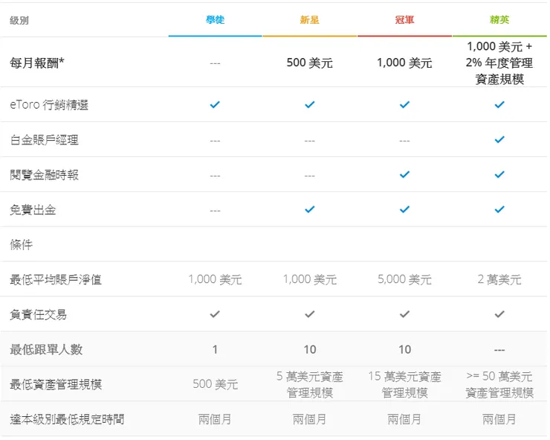Click the 級別 header label

(x=19, y=20)
